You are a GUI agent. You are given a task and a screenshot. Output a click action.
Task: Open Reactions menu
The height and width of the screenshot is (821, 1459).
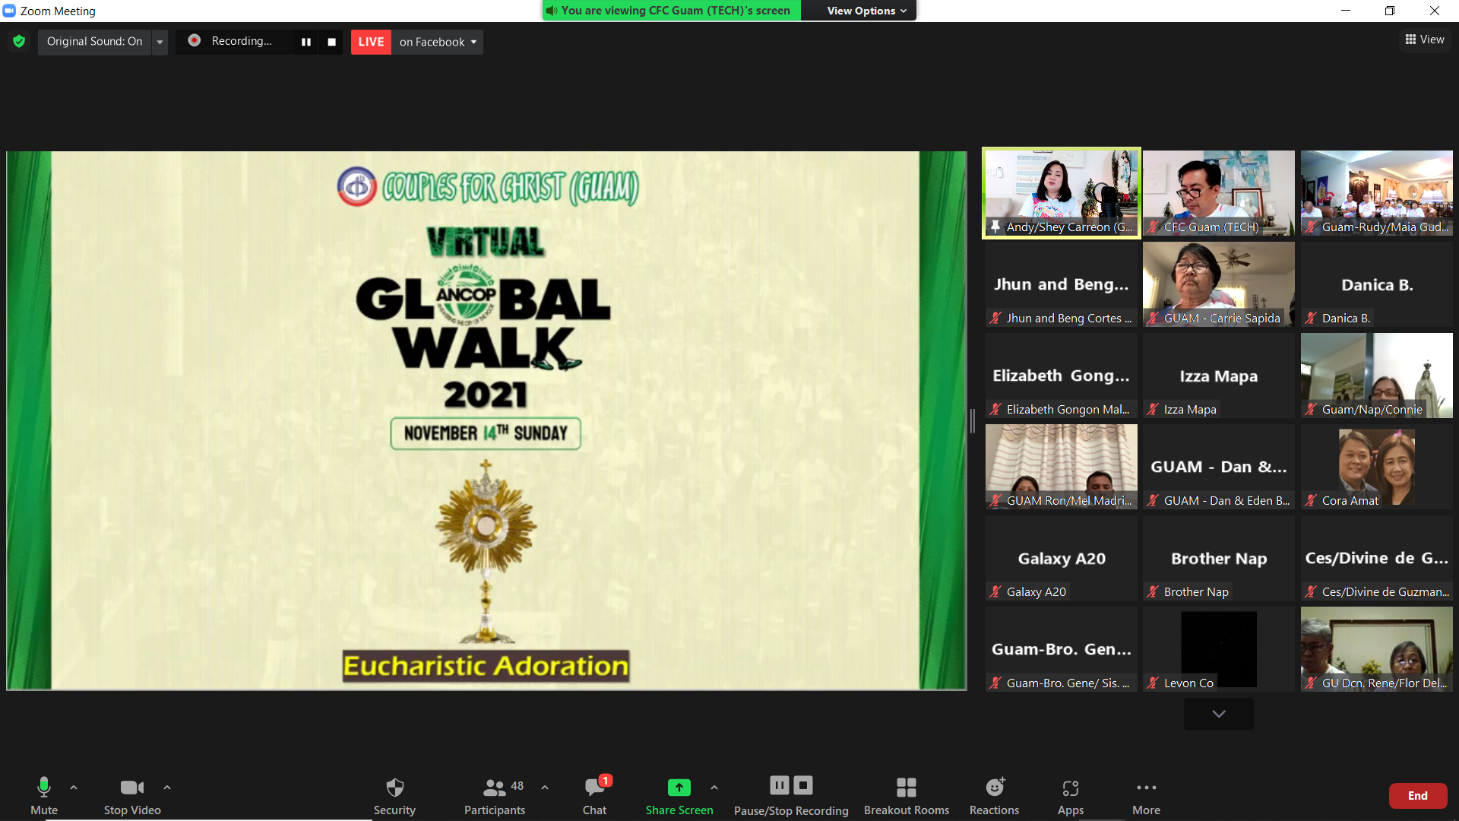[994, 796]
